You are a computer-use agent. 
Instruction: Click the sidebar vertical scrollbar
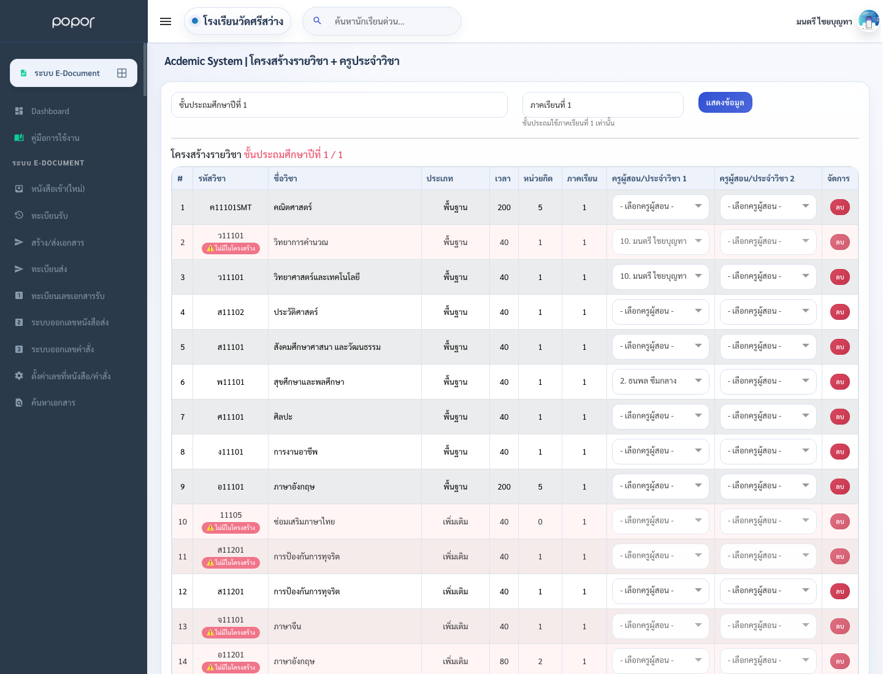pos(145,69)
